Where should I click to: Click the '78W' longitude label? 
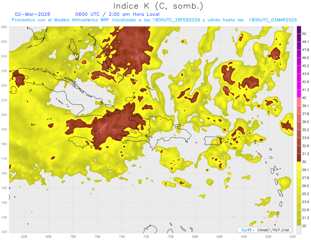pos(73,237)
